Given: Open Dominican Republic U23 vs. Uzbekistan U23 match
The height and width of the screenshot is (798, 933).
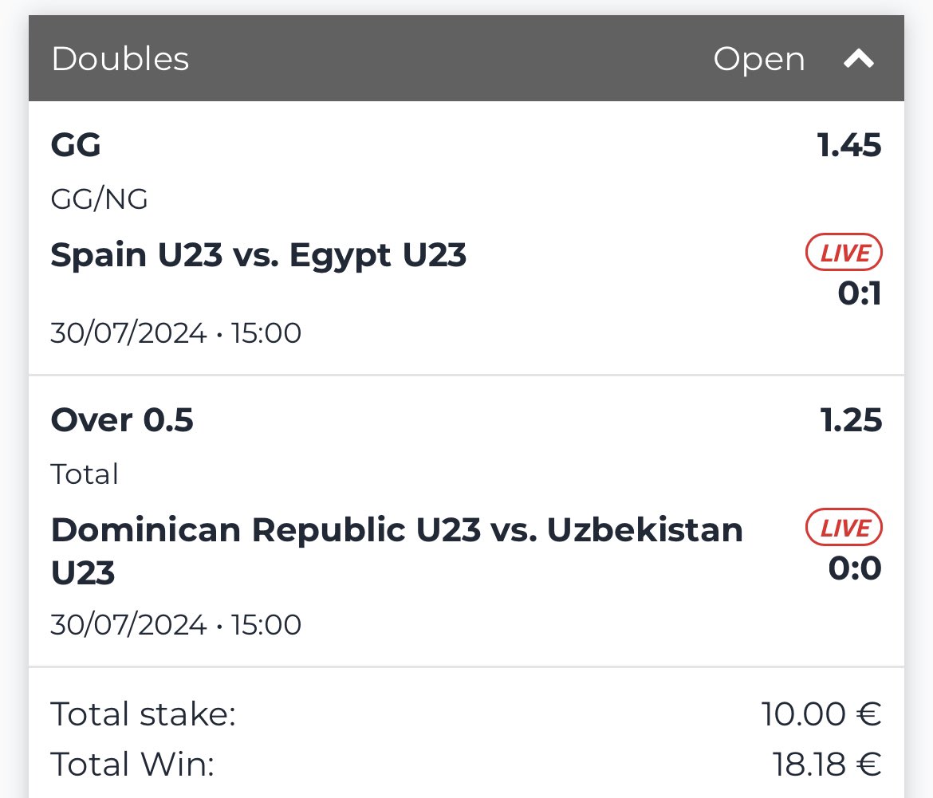Looking at the screenshot, I should tap(397, 551).
